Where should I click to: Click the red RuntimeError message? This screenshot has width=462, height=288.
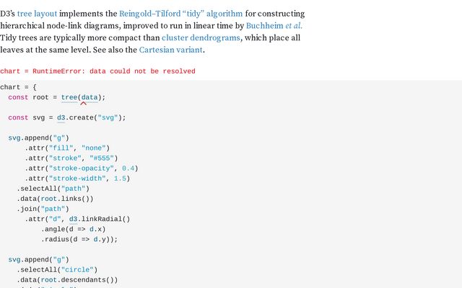click(x=97, y=71)
